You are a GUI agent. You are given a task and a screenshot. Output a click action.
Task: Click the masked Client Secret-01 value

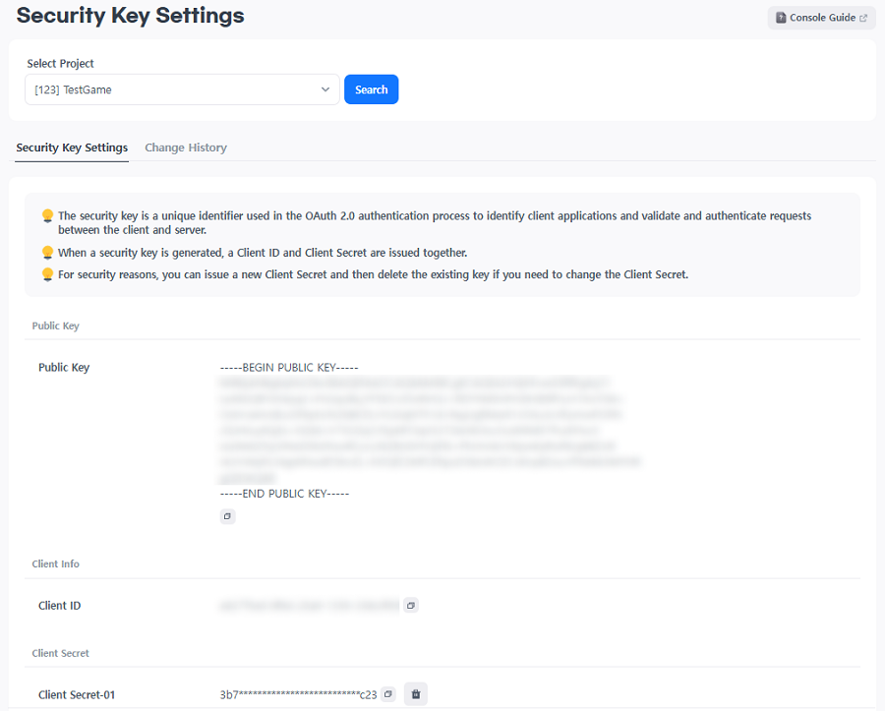tap(298, 694)
